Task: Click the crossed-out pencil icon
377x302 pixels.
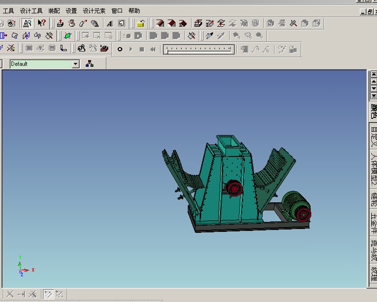Action: tap(11, 48)
